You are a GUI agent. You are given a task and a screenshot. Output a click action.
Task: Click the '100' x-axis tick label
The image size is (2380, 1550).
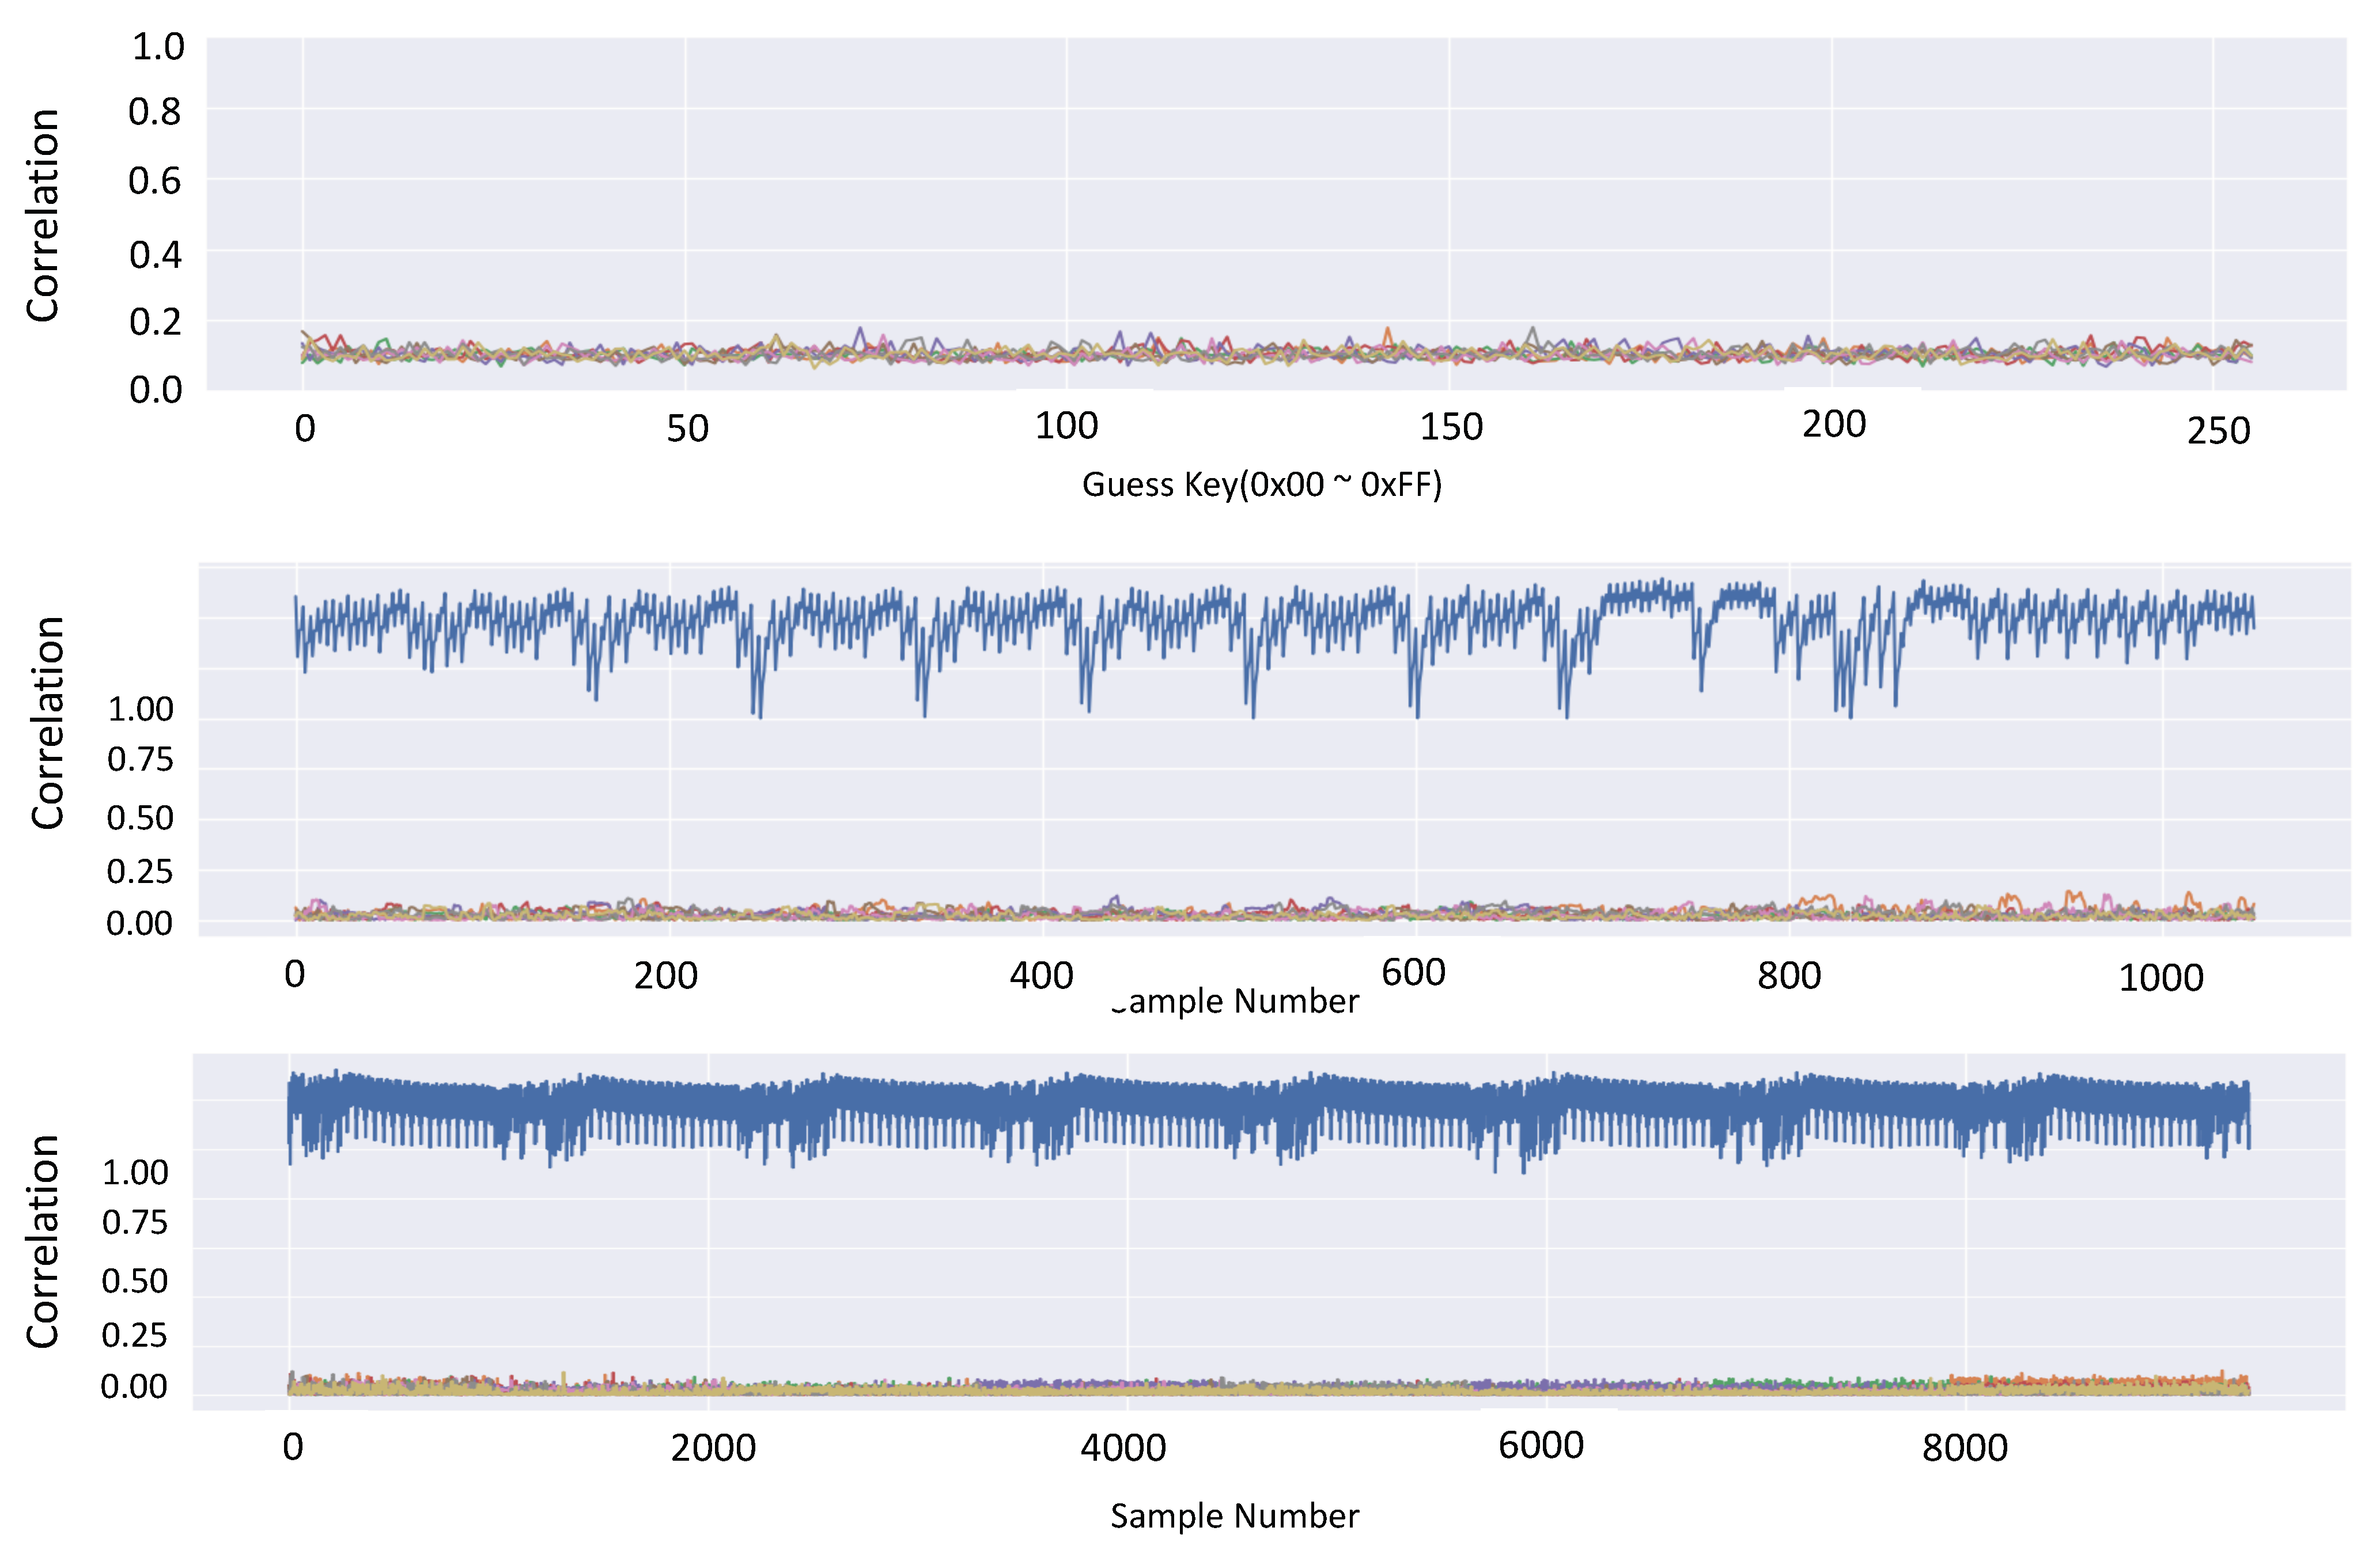pos(1067,426)
